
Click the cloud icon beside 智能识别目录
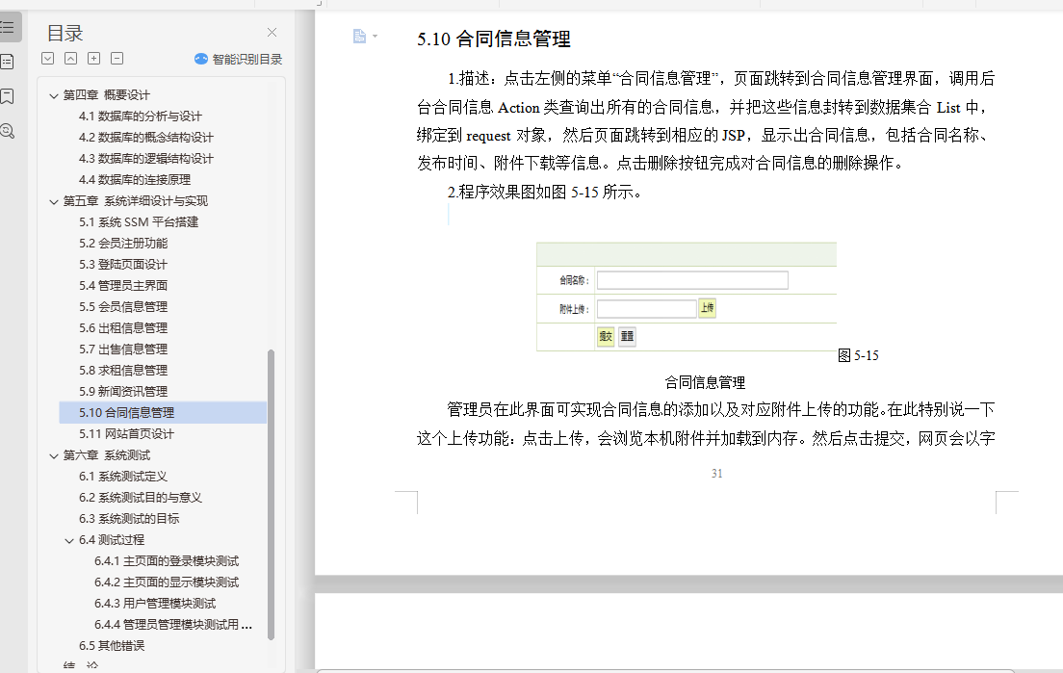(x=200, y=59)
